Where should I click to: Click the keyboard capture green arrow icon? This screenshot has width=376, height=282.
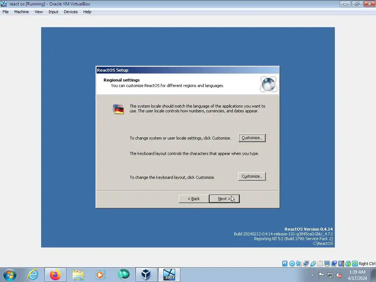click(355, 264)
